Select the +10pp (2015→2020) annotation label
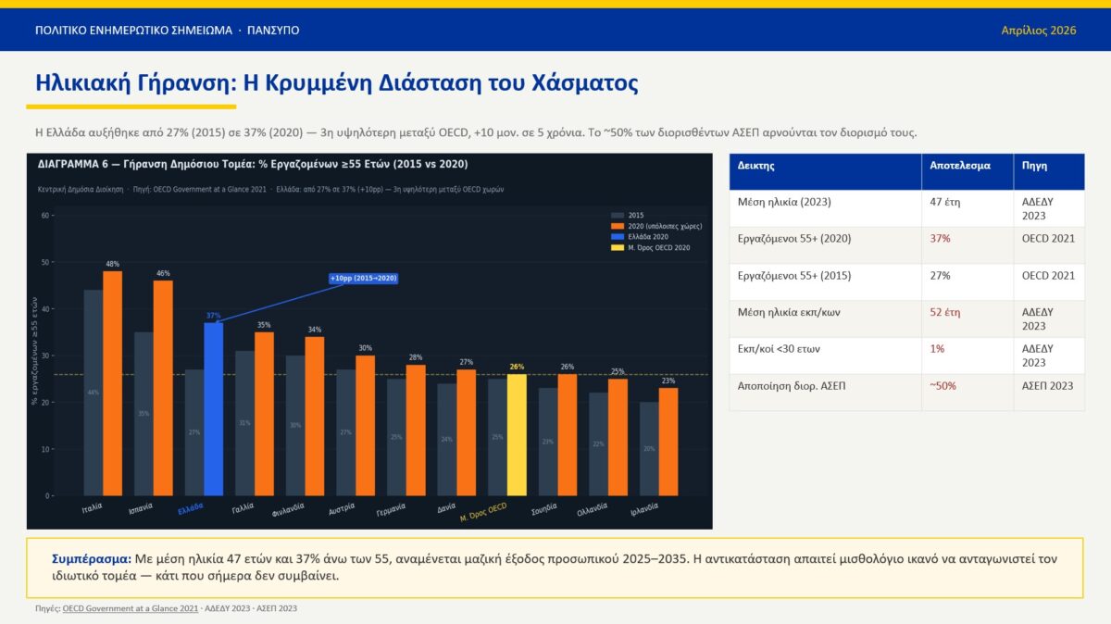Screen dimensions: 1111x624 coord(364,279)
